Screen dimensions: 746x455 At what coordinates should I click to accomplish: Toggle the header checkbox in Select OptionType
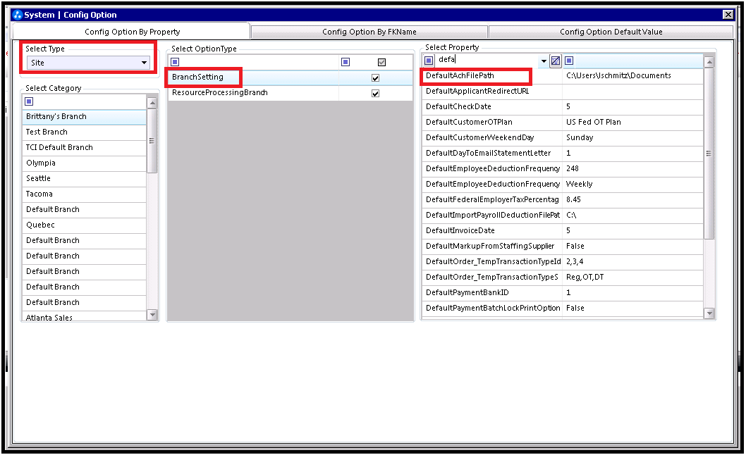(381, 62)
